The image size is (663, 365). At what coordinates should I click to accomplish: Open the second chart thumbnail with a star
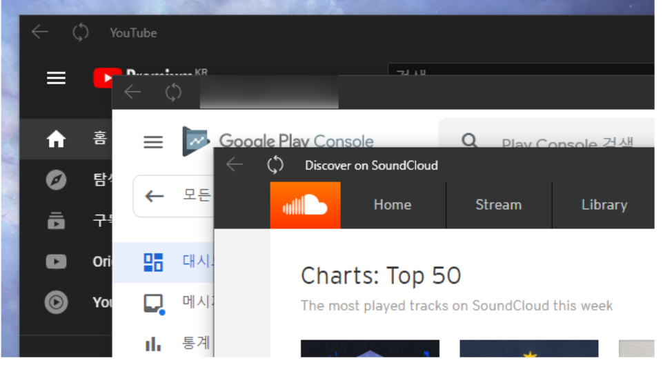coord(529,348)
